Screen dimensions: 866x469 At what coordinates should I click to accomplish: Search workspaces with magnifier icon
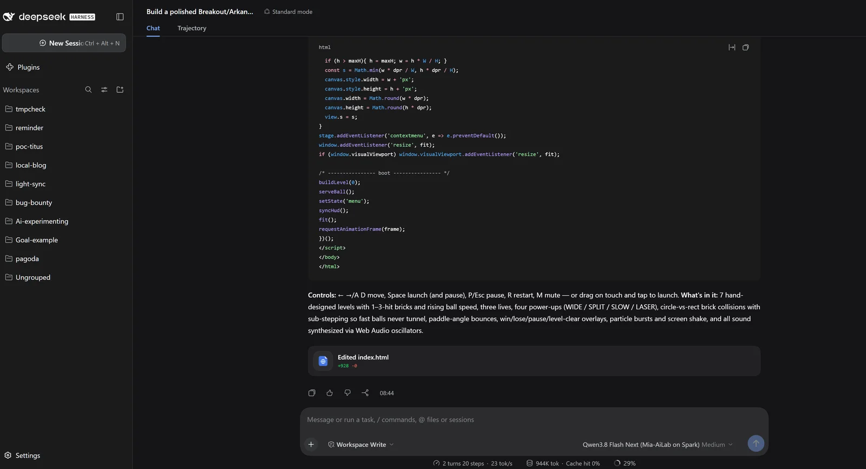(x=88, y=89)
